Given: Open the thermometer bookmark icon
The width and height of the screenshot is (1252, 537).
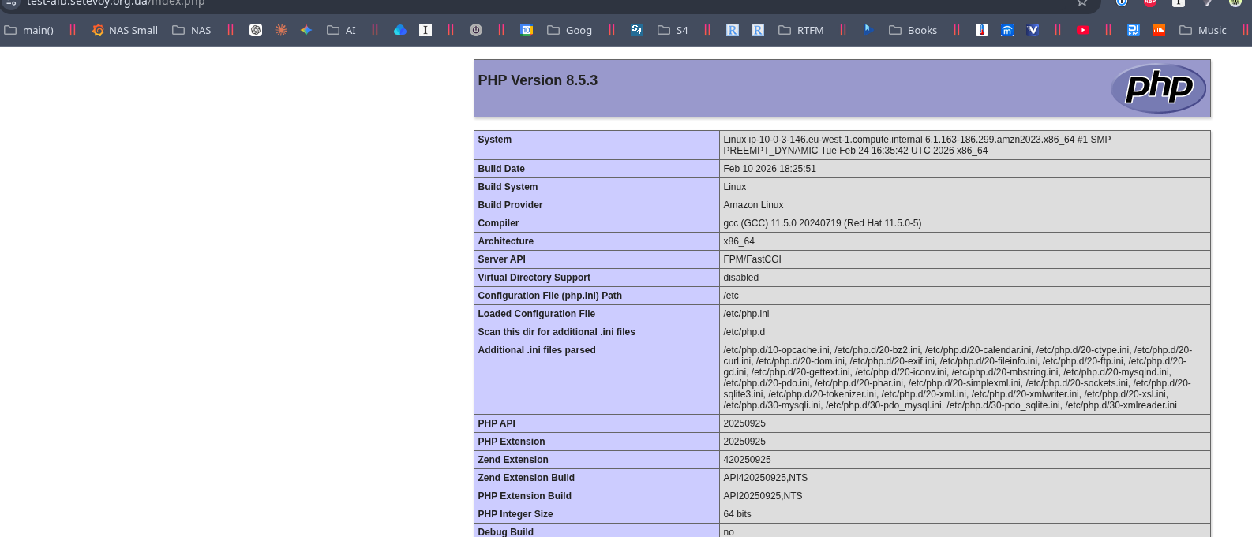Looking at the screenshot, I should pos(982,30).
